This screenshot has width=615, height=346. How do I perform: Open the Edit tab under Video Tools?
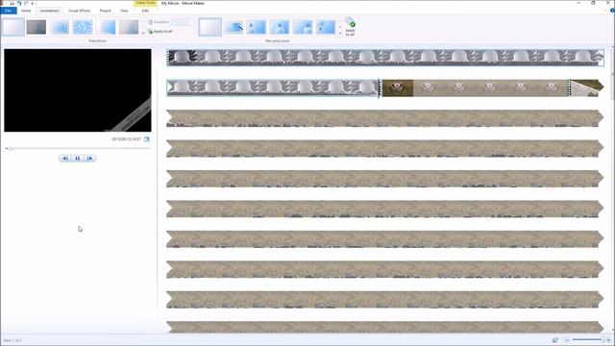(x=145, y=11)
